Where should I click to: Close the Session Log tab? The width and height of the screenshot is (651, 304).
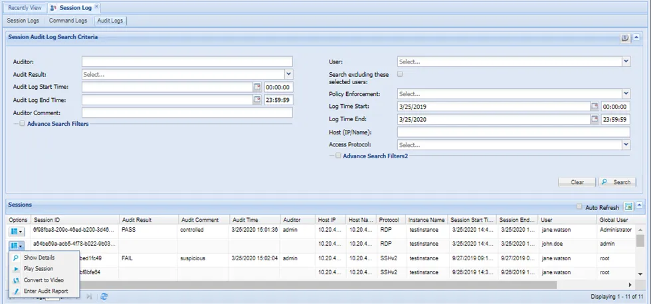(96, 7)
